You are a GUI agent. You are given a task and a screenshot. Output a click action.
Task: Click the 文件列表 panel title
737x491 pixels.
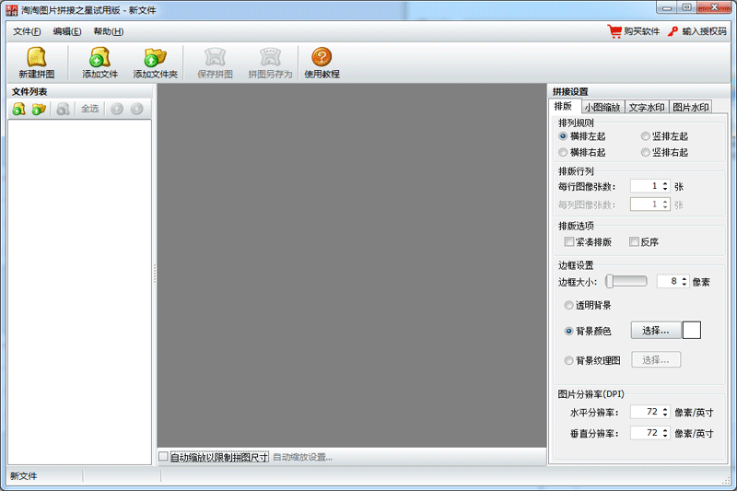(x=29, y=91)
